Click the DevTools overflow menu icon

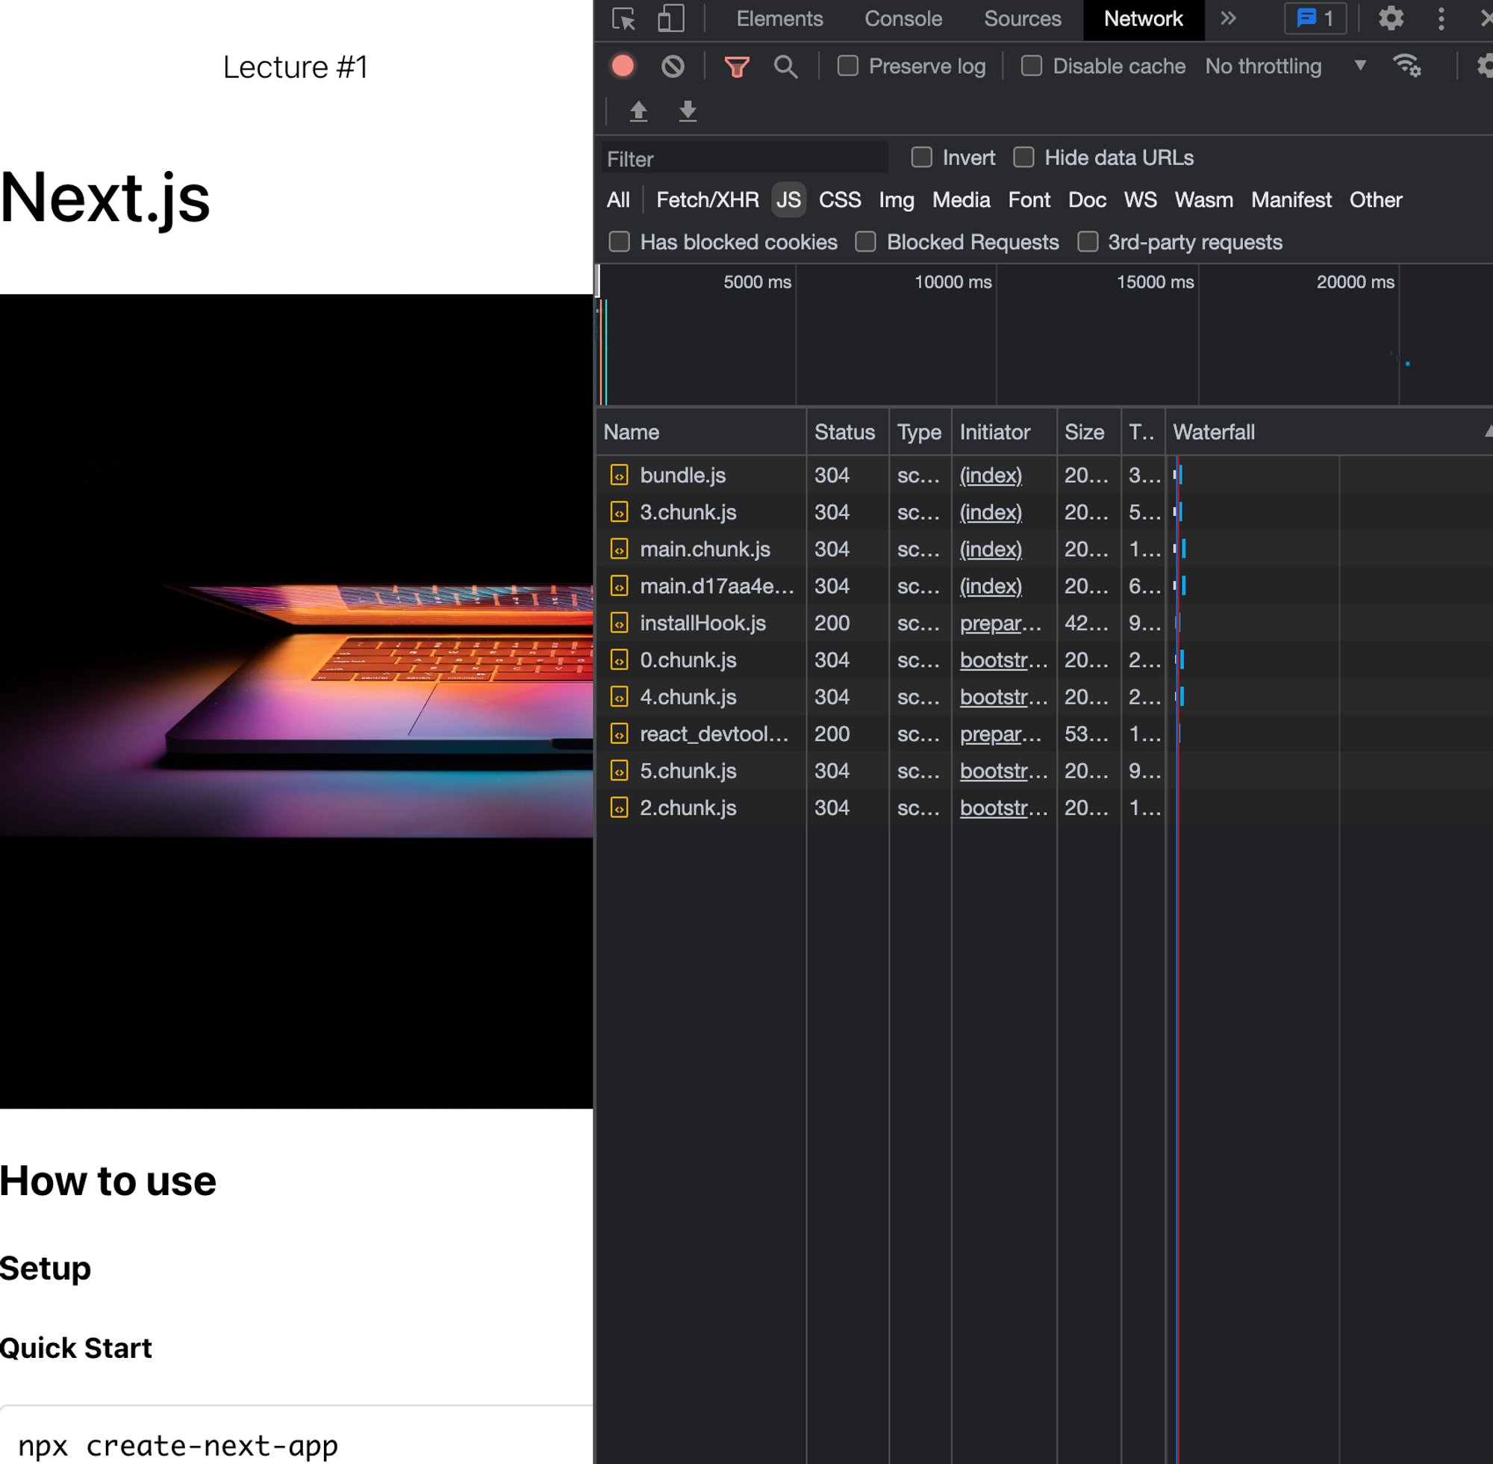[x=1442, y=20]
